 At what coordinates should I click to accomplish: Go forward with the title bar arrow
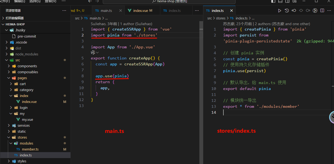(x=97, y=1)
